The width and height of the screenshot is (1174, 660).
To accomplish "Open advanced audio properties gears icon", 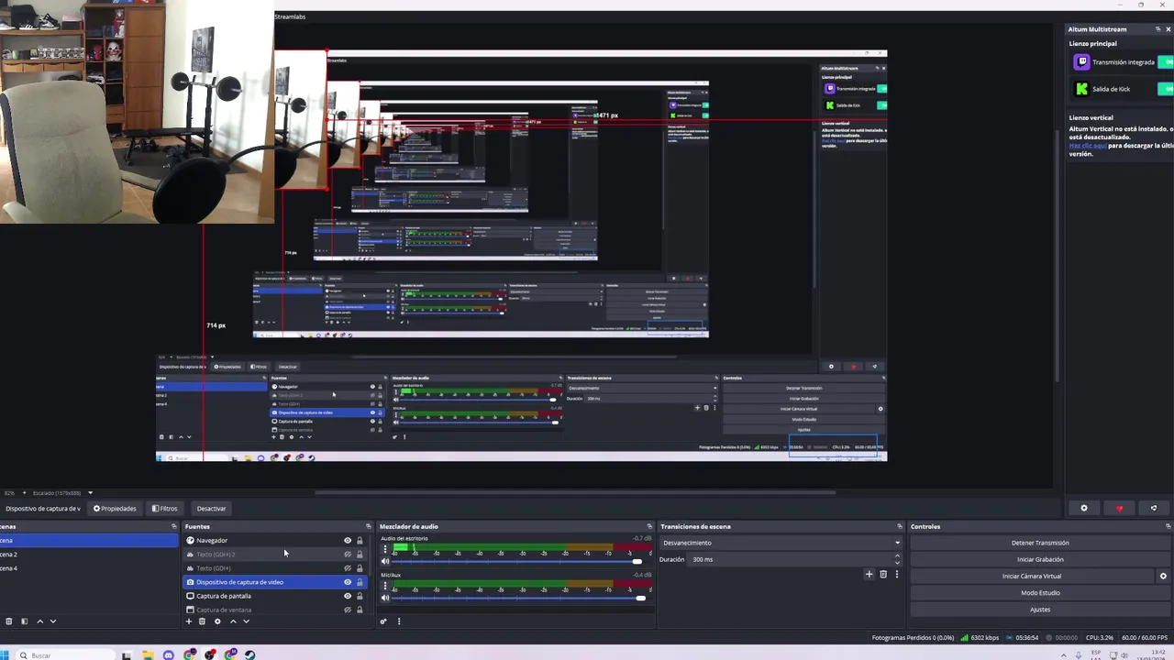I will coord(384,621).
